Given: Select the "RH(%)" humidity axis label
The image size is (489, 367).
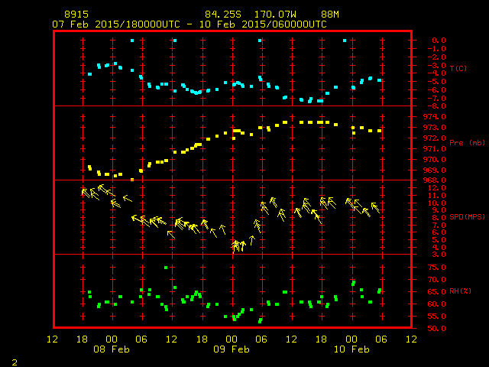Looking at the screenshot, I should coord(460,291).
